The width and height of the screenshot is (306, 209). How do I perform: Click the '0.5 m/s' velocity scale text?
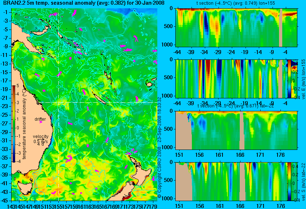tap(41, 141)
